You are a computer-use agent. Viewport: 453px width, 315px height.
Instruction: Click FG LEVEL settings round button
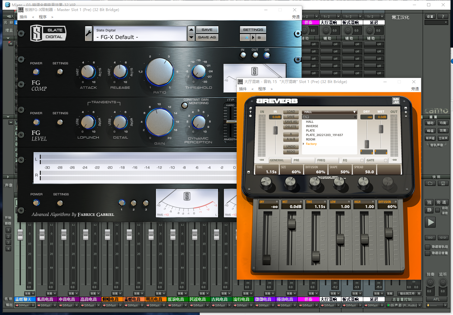(x=60, y=122)
